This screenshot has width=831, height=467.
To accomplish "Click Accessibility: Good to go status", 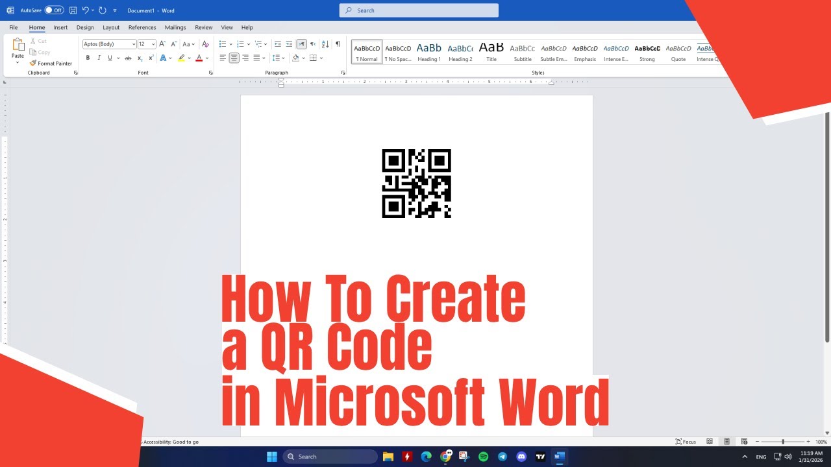I will pyautogui.click(x=170, y=442).
